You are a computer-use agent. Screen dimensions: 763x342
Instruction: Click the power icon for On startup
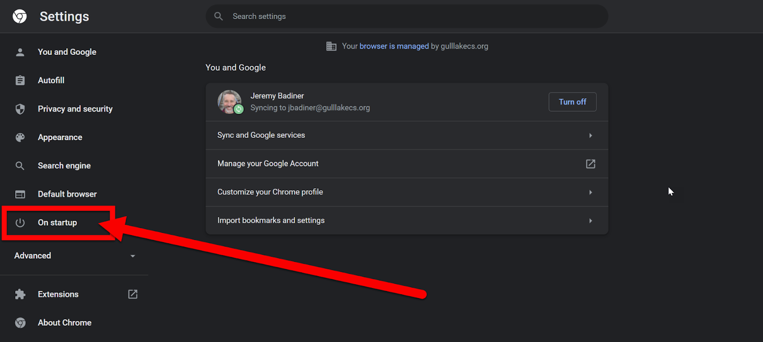pyautogui.click(x=20, y=223)
